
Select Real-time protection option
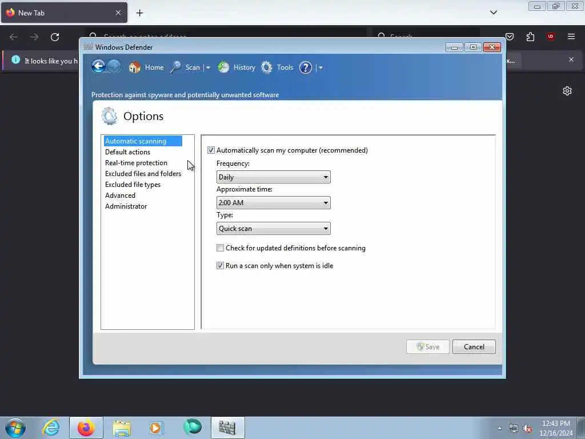click(x=136, y=163)
